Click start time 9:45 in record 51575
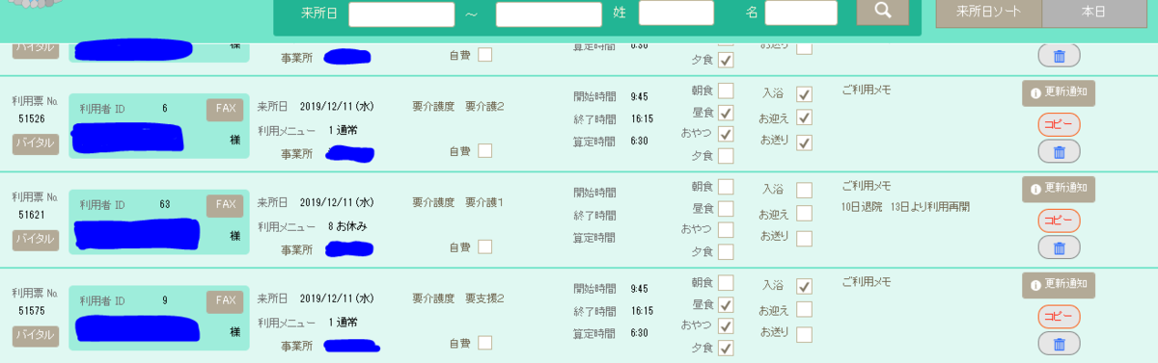The image size is (1158, 363). click(x=639, y=289)
